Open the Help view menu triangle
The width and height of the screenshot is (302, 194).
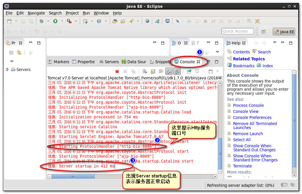(x=275, y=42)
